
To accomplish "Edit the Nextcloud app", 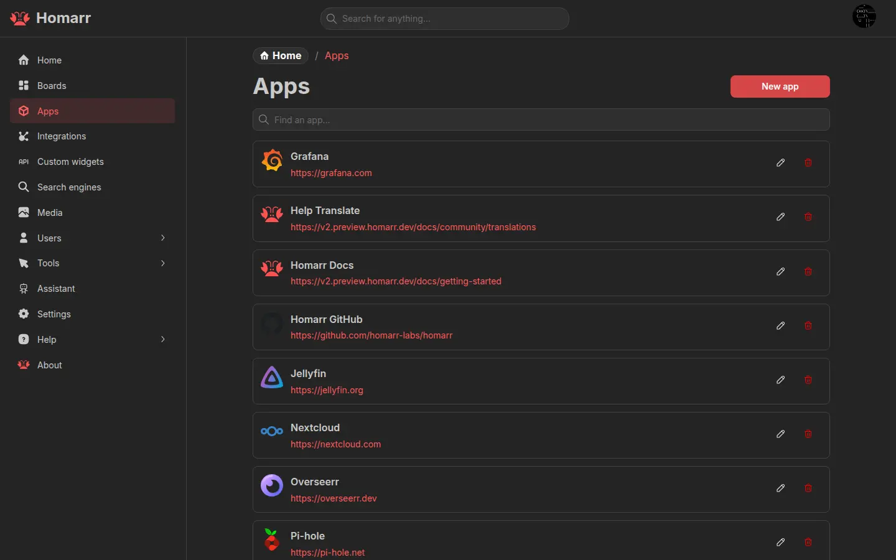I will (781, 434).
